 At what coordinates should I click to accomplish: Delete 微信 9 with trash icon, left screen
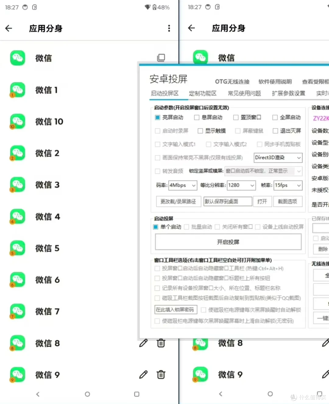tap(161, 374)
